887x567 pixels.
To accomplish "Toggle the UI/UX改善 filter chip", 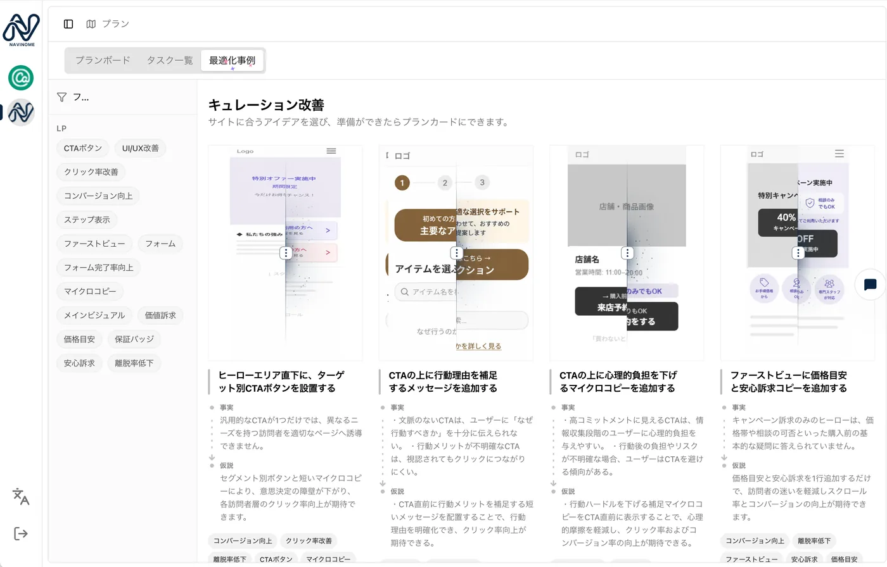I will tap(141, 148).
